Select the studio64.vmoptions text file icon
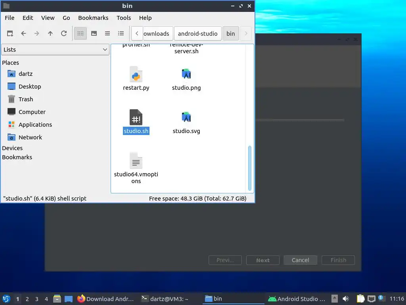This screenshot has width=406, height=305. pos(136,161)
